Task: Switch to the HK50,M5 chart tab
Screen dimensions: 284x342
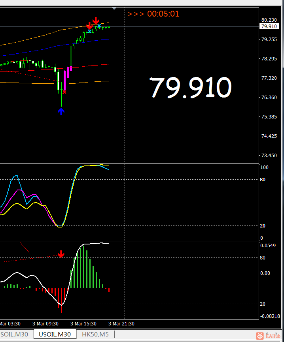Action: (x=95, y=334)
